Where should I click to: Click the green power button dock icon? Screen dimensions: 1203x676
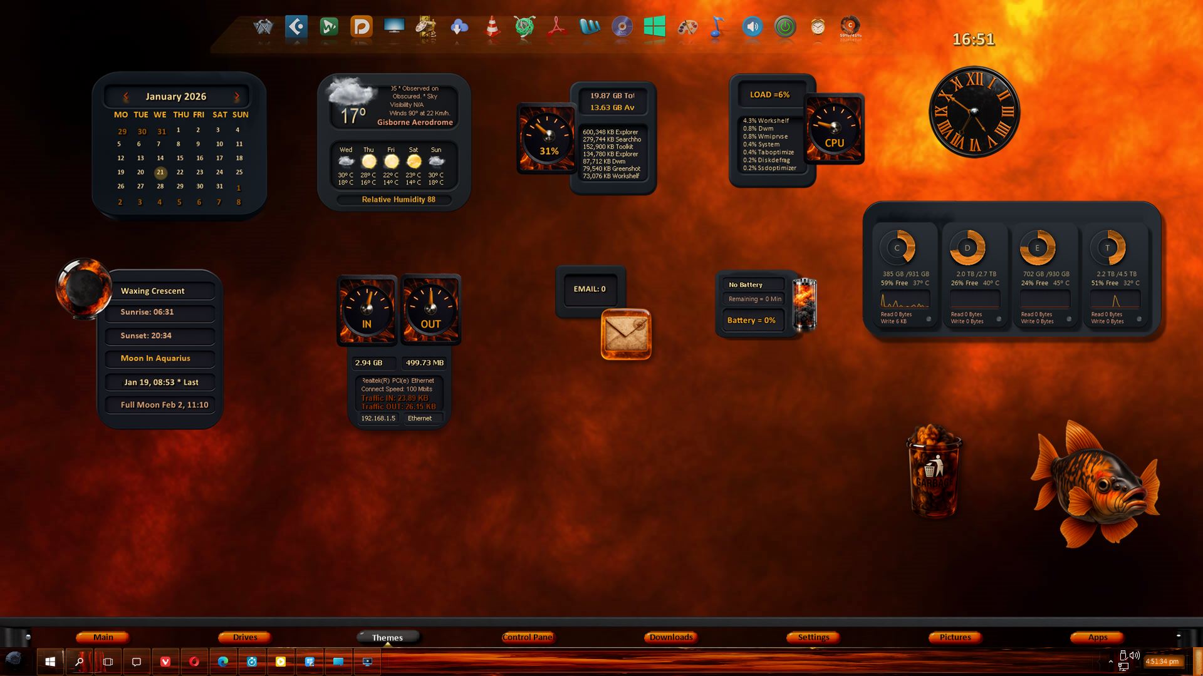(x=785, y=27)
